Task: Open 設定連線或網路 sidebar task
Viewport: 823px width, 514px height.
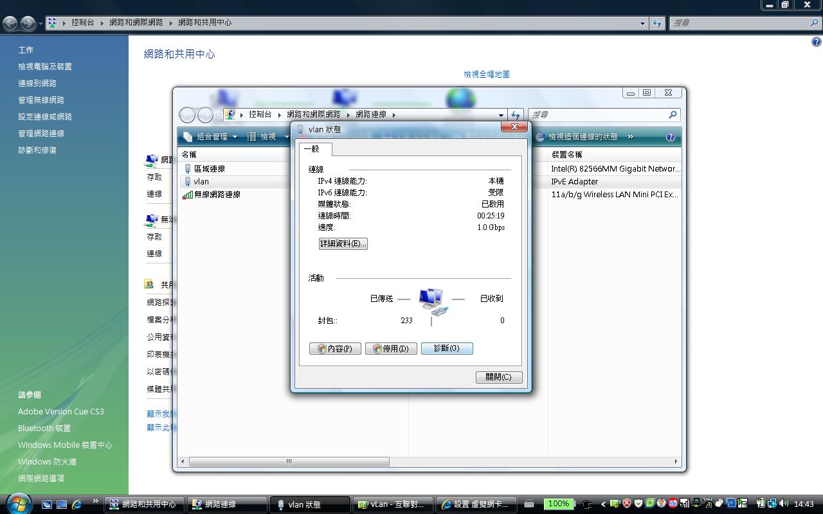Action: (45, 117)
